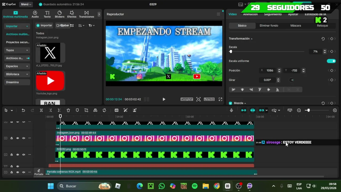Click the Portada cover button

click(x=39, y=172)
